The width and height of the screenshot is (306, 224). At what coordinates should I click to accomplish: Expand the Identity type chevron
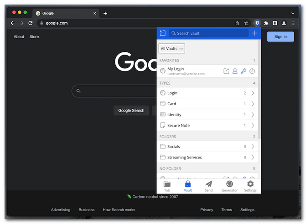tap(253, 115)
